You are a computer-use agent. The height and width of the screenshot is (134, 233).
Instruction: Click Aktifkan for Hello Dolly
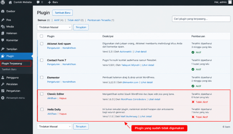pyautogui.click(x=52, y=114)
